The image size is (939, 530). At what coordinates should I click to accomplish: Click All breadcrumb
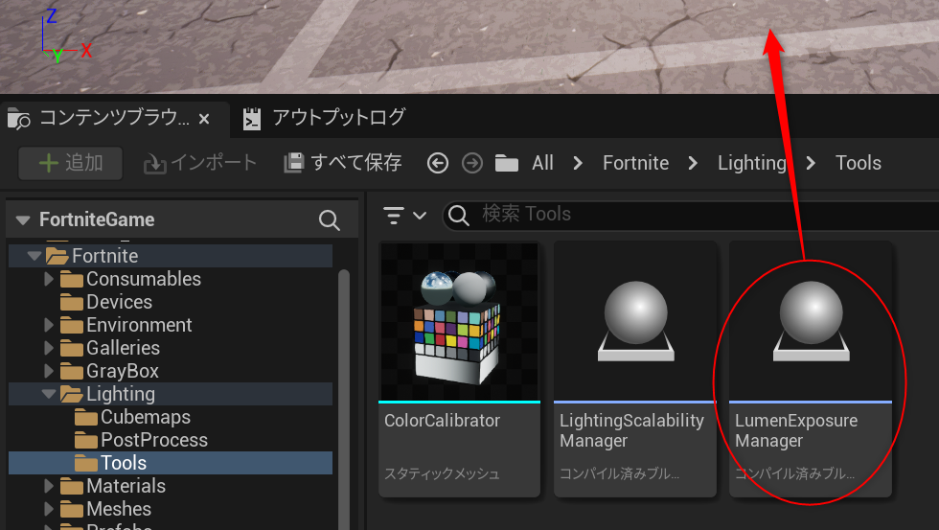tap(542, 163)
